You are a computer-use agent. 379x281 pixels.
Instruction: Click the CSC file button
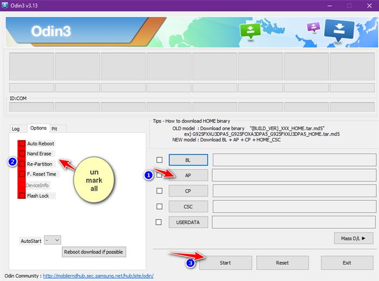[x=188, y=206]
